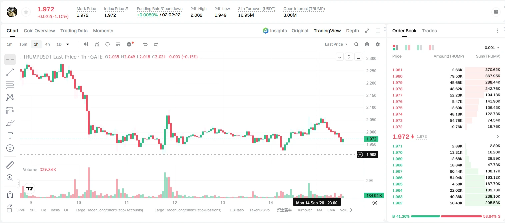Open the Last Price dropdown
505x223 pixels.
tap(336, 44)
